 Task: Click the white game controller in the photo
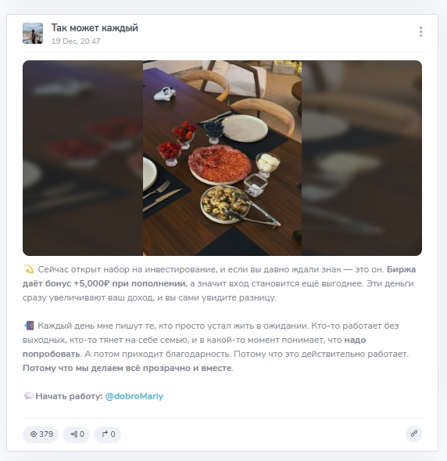tap(165, 94)
